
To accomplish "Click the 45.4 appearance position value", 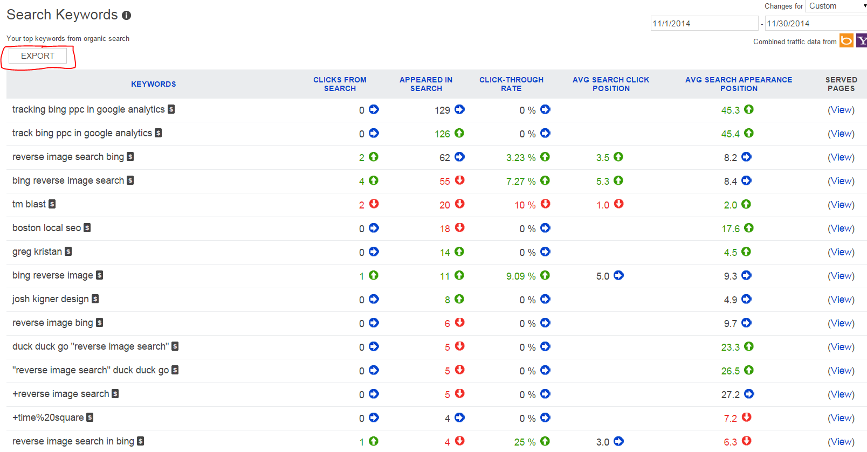I will tap(731, 134).
